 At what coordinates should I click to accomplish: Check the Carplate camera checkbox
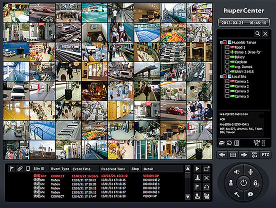tap(227, 62)
